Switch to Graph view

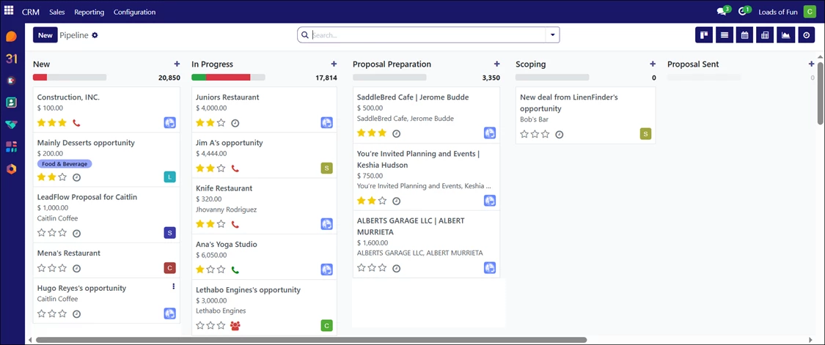click(x=785, y=35)
